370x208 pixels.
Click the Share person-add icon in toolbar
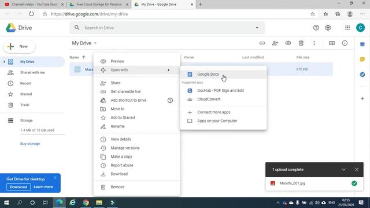(x=275, y=43)
